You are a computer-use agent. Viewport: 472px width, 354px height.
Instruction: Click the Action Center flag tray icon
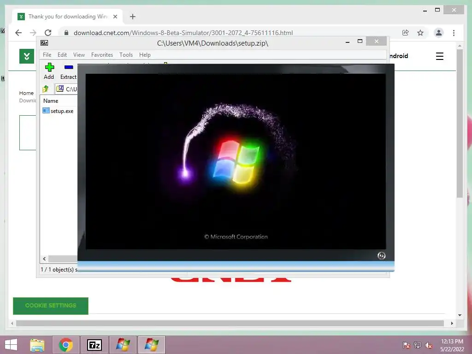click(407, 345)
